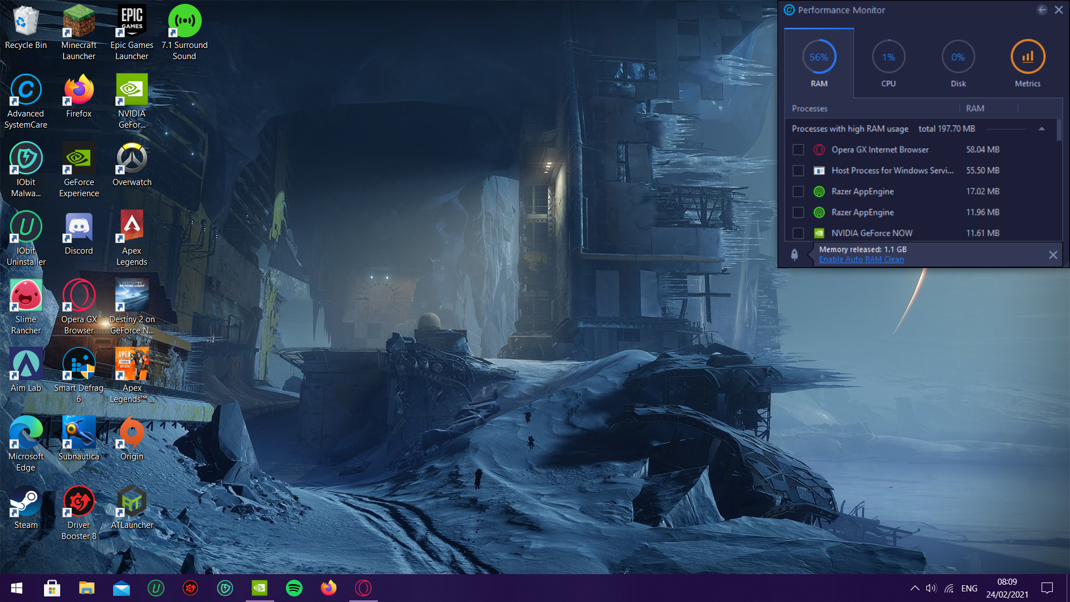Tick the NVIDIA GeForce NOW process checkbox
This screenshot has width=1070, height=602.
click(x=798, y=233)
